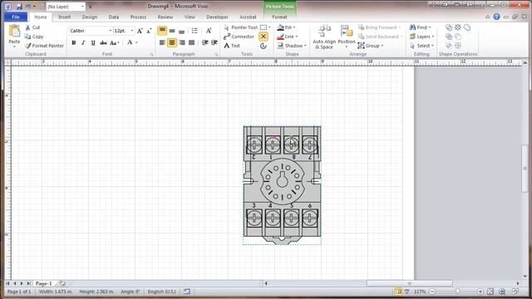Viewport: 532px width, 299px height.
Task: Select the Text tool
Action: point(232,46)
